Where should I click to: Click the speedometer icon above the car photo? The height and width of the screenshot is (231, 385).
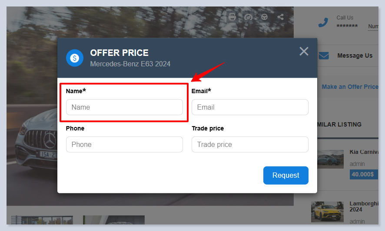pyautogui.click(x=249, y=17)
